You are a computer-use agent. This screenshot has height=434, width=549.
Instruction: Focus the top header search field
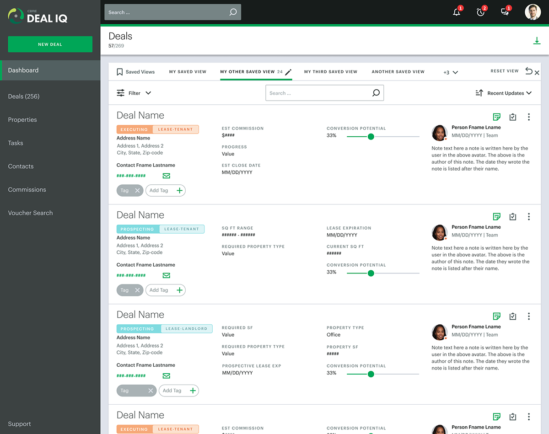point(172,12)
